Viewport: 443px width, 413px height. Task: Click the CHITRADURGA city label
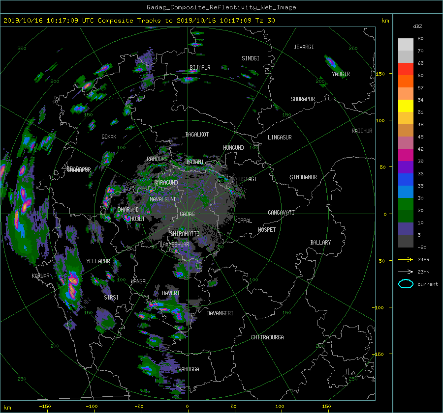point(267,337)
